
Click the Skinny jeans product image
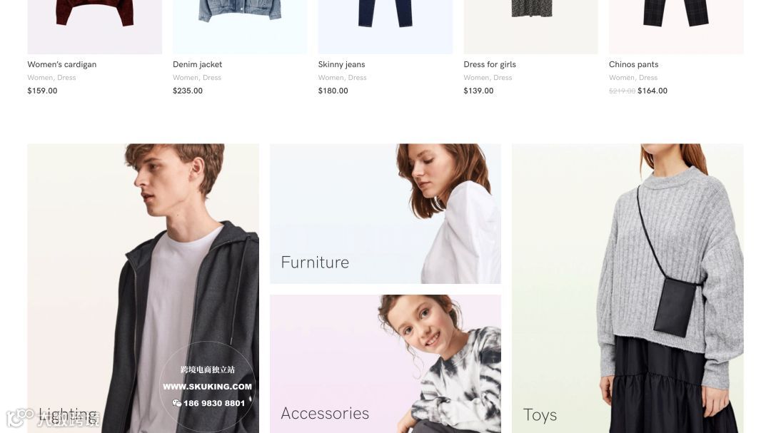point(385,27)
